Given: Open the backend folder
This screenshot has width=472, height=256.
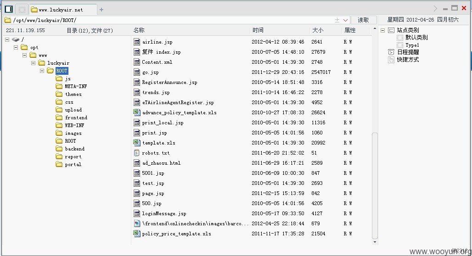Looking at the screenshot, I should [x=70, y=149].
